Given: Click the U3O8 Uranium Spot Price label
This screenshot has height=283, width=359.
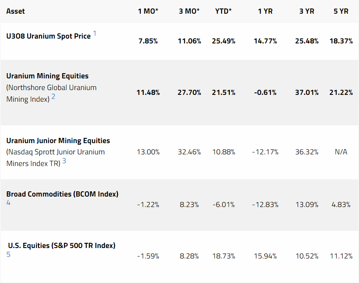Looking at the screenshot, I should tap(49, 36).
